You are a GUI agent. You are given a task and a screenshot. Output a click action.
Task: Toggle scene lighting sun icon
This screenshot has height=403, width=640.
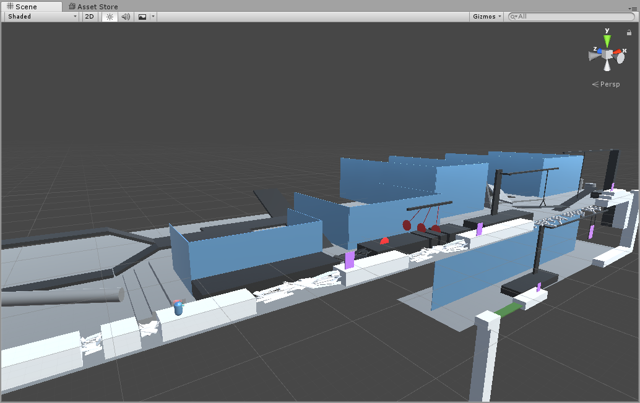(110, 17)
